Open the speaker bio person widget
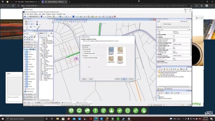This screenshot has width=215, height=121. click(112, 111)
